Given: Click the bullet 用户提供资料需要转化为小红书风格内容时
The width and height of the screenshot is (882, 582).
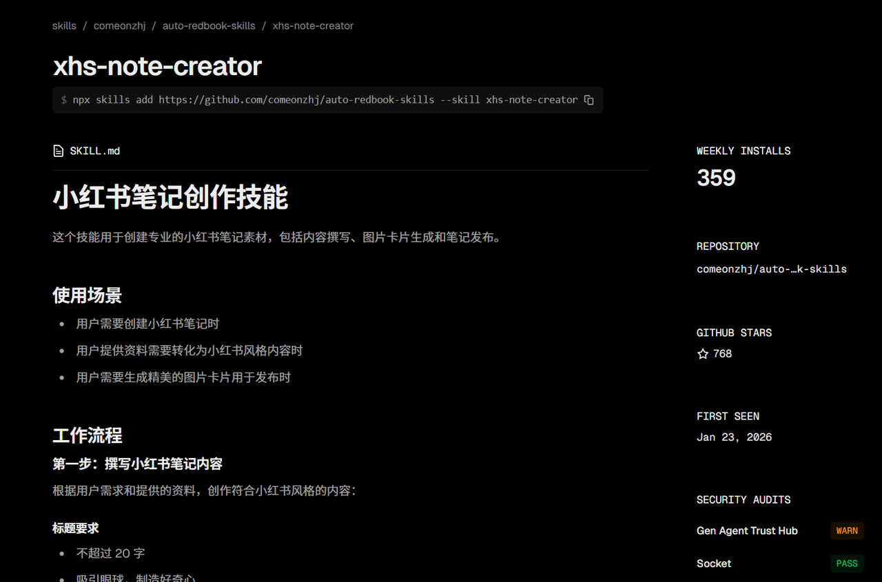Looking at the screenshot, I should [189, 351].
